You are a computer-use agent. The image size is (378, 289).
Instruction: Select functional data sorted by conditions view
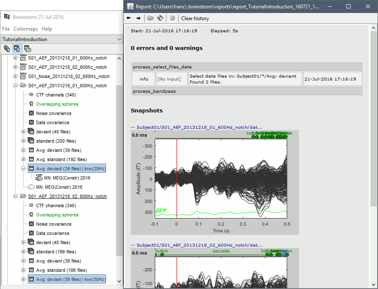(x=27, y=48)
